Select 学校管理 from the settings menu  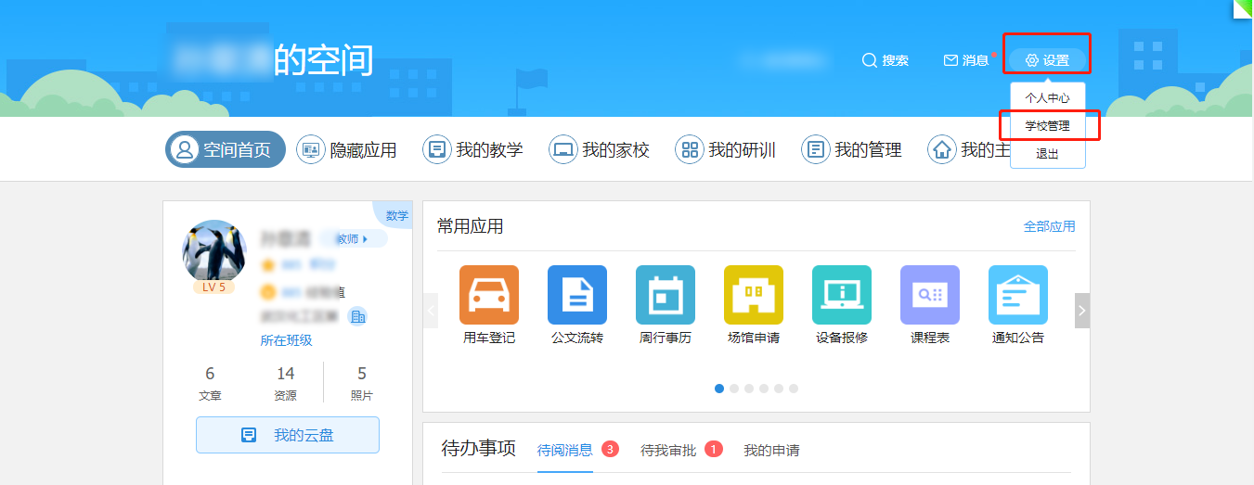click(x=1047, y=125)
